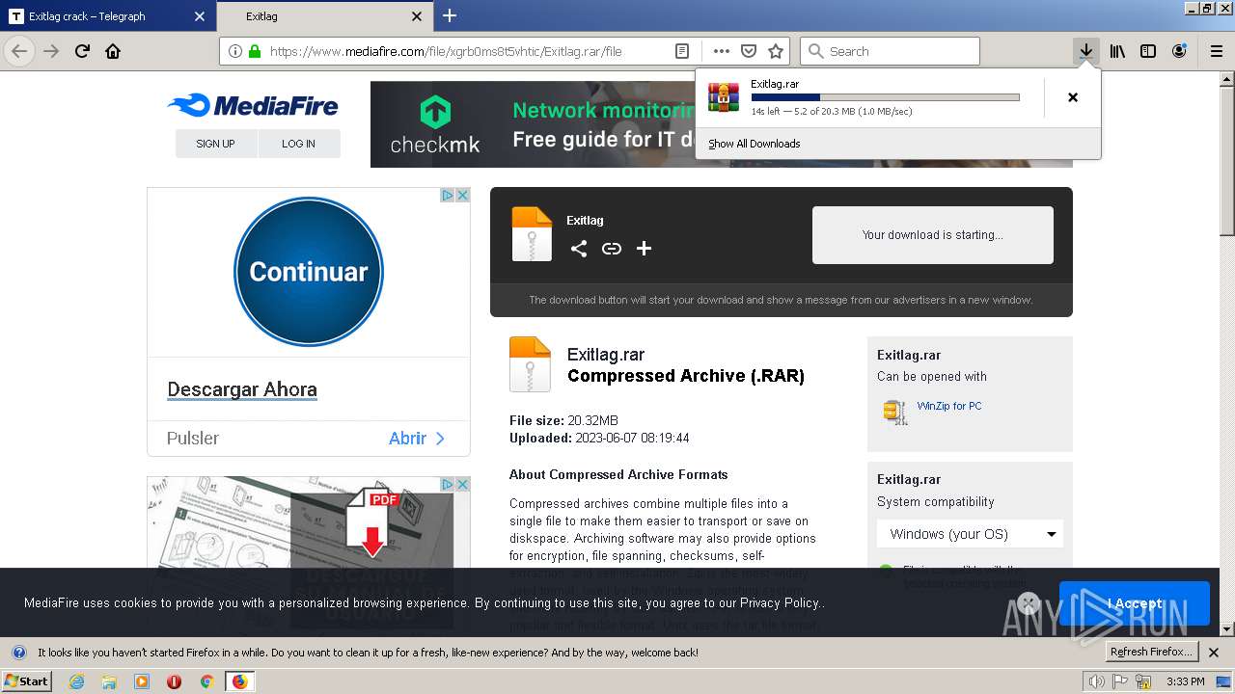This screenshot has width=1235, height=694.
Task: Open Firefox account icon
Action: click(1179, 51)
